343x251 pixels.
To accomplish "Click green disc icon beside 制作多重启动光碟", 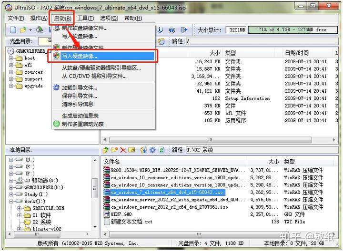I will [56, 124].
